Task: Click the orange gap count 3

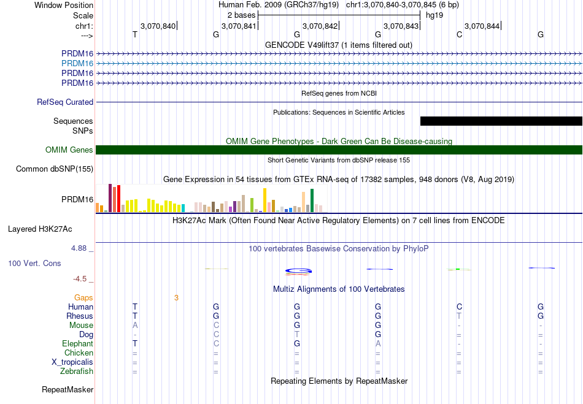Action: point(176,297)
